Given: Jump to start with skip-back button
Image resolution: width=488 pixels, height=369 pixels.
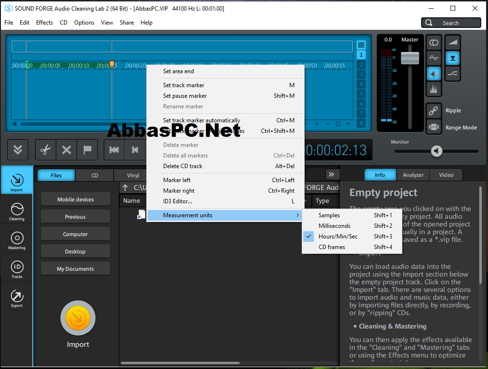Looking at the screenshot, I should tap(114, 150).
